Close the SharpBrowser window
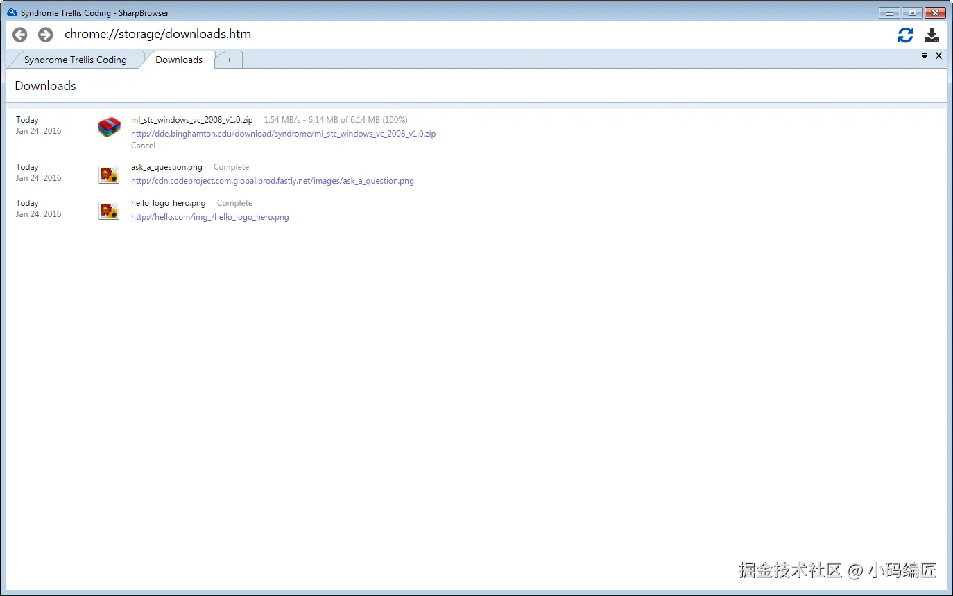 pos(935,12)
